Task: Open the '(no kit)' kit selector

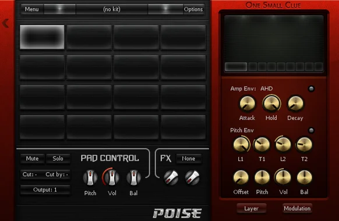Action: click(x=112, y=9)
